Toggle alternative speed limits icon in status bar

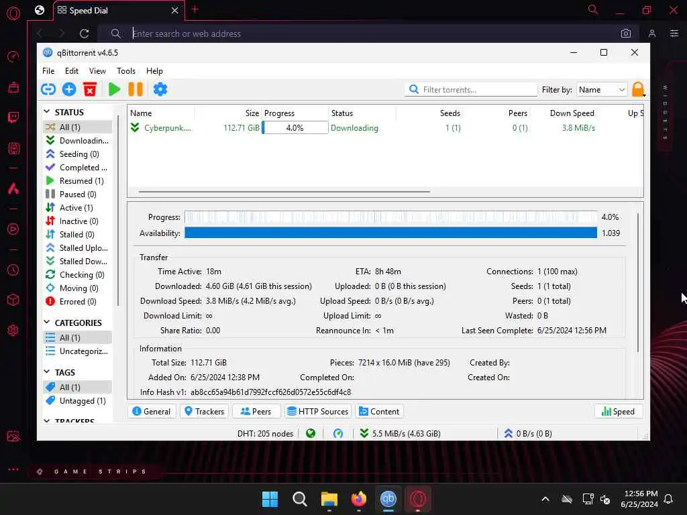click(338, 434)
